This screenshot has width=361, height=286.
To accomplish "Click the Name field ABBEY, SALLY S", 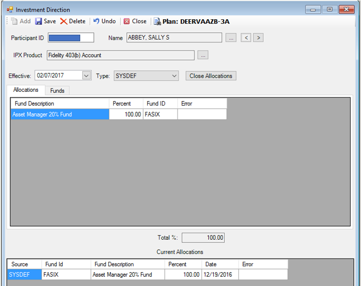I will click(x=174, y=37).
